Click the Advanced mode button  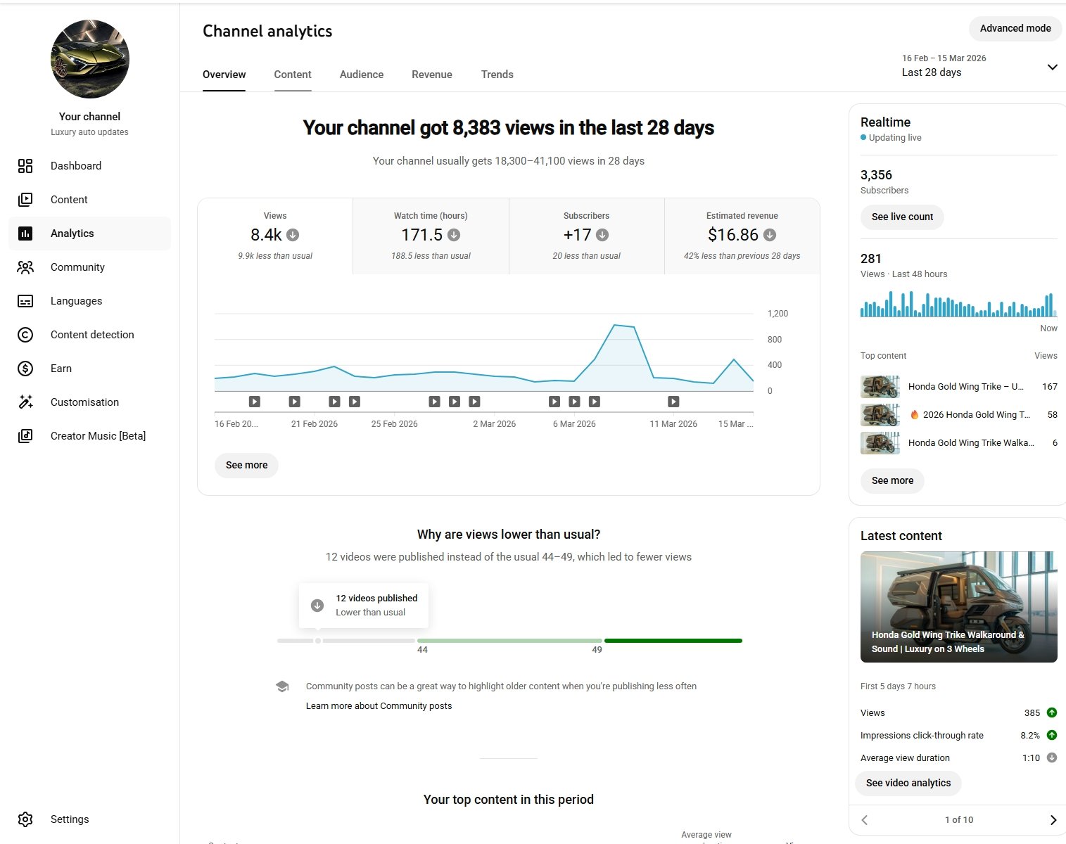(x=1015, y=28)
